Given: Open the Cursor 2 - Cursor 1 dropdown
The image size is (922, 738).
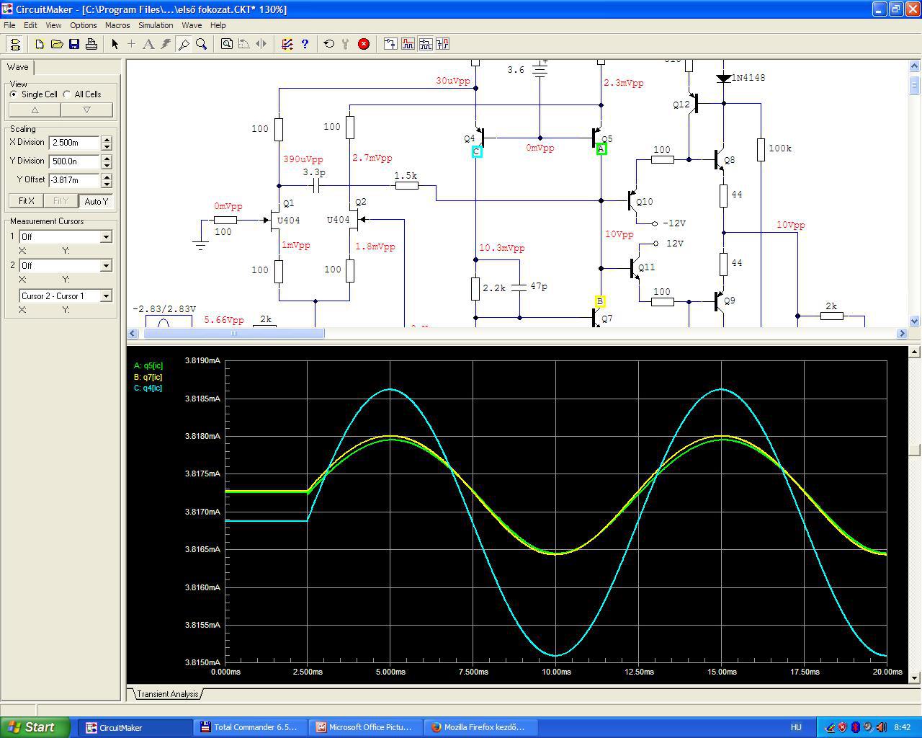Looking at the screenshot, I should [106, 296].
